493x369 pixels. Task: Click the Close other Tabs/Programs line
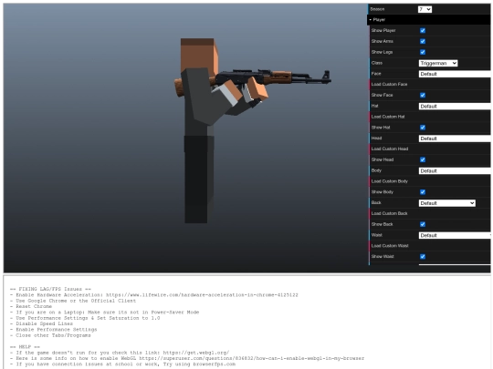click(50, 335)
